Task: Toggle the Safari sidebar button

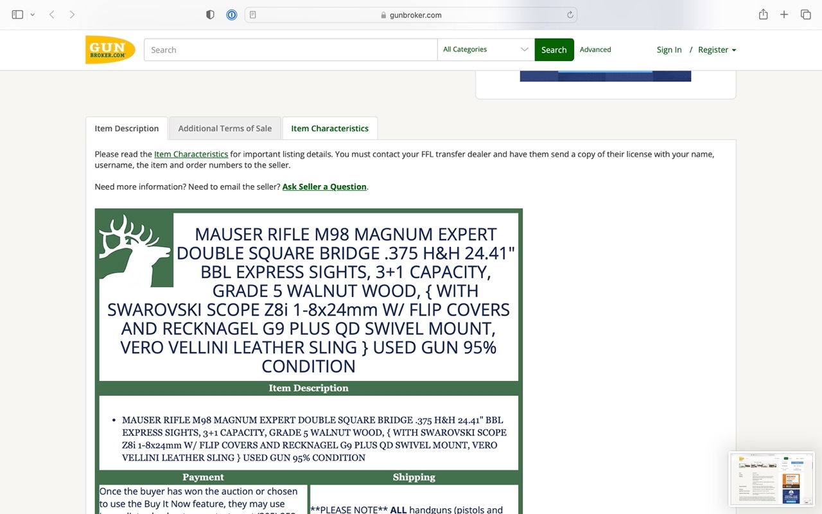Action: pos(17,15)
